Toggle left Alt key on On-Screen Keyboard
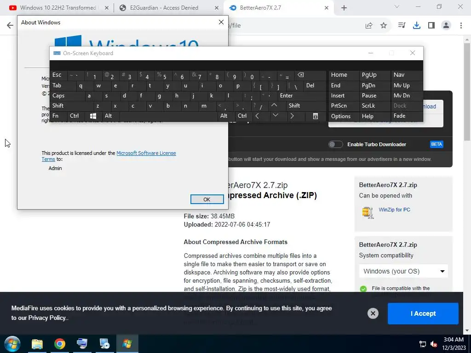 [x=110, y=116]
